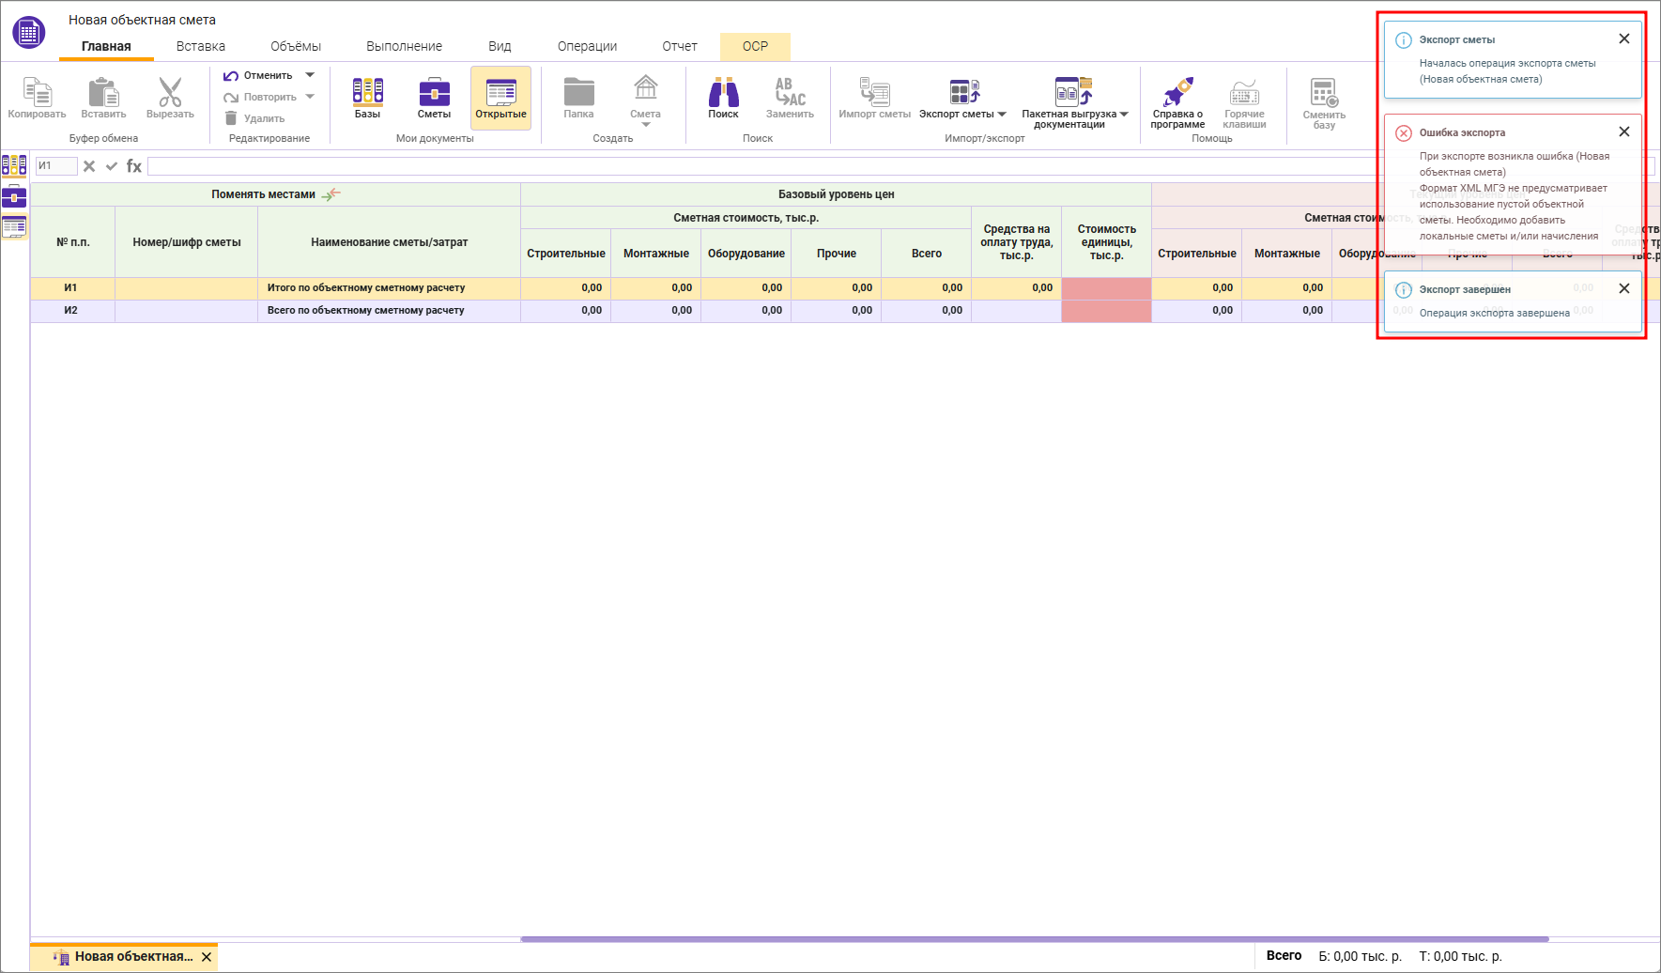Select row Итого по объектному сметному расчету
This screenshot has height=973, width=1661.
[x=366, y=288]
